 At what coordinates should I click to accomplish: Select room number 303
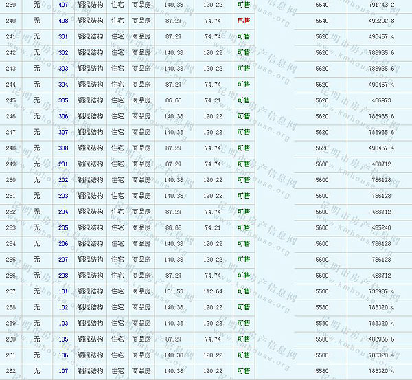63,69
